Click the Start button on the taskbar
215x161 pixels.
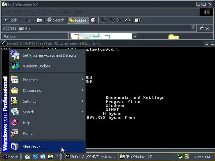coord(10,157)
